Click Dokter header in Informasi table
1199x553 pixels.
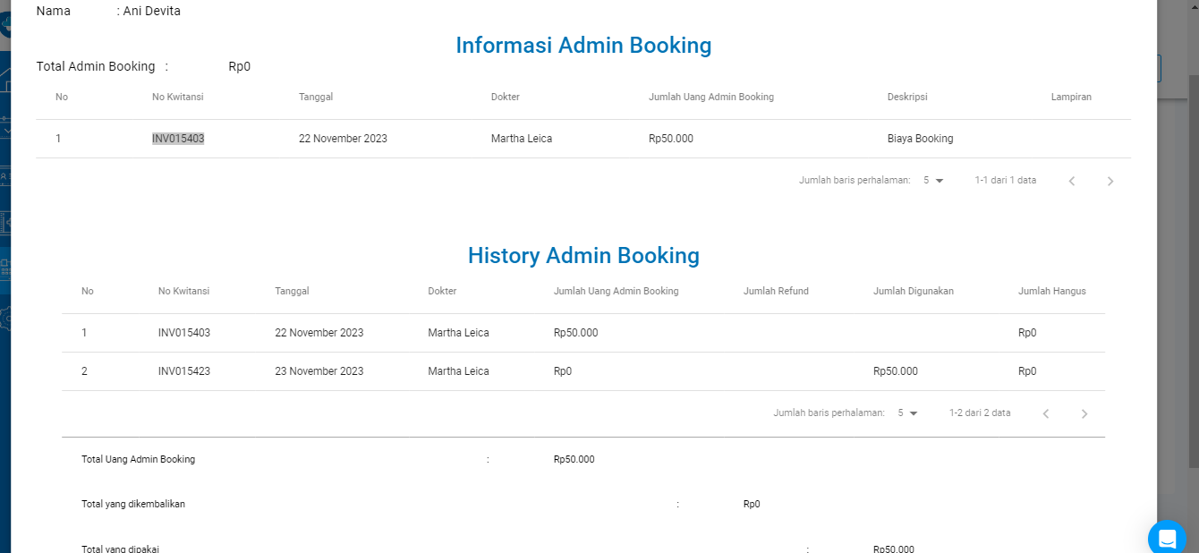(x=506, y=97)
